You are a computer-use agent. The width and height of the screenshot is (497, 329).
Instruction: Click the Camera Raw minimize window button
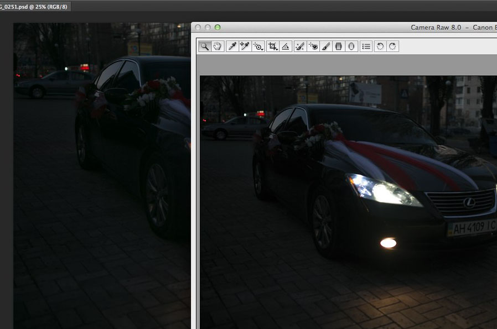208,27
